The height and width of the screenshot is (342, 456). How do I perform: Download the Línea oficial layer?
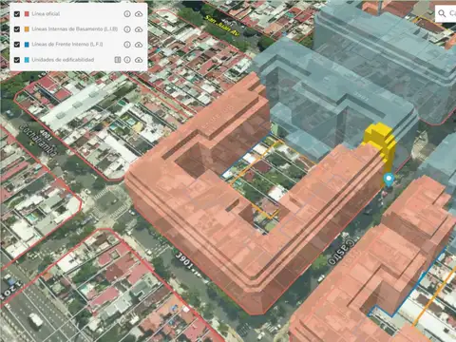[139, 14]
